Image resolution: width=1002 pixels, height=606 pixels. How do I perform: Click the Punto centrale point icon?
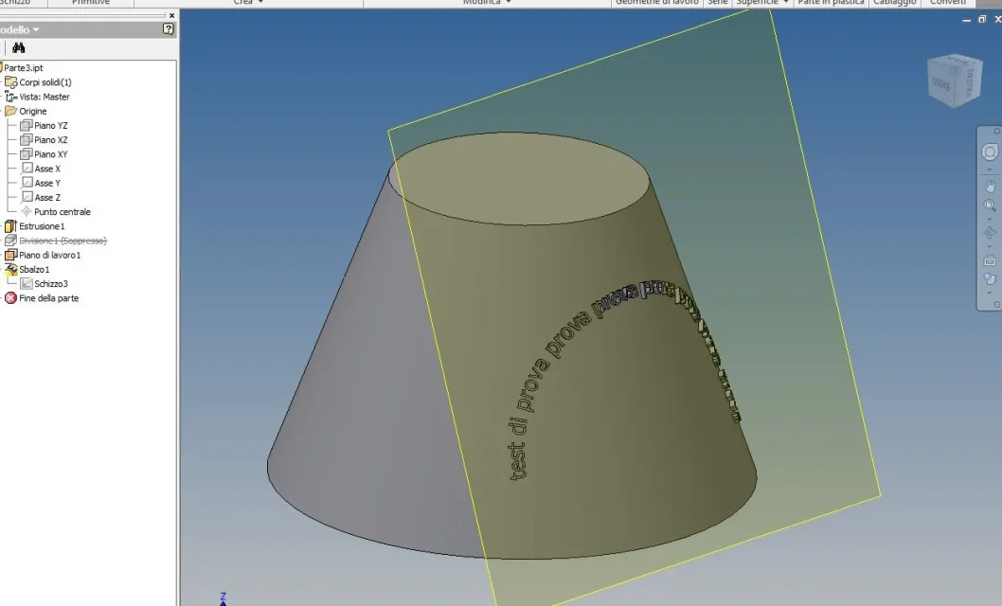click(x=27, y=211)
